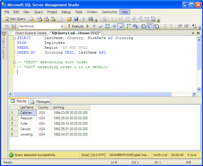Toggle IntelliSense Enabled icon
Viewport: 203px width, 166px height.
click(x=121, y=26)
